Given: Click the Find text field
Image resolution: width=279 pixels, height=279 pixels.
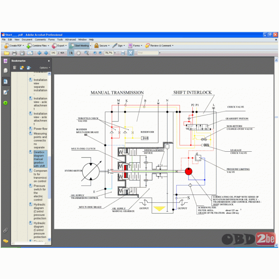Looking at the screenshot, I should click(x=148, y=53).
